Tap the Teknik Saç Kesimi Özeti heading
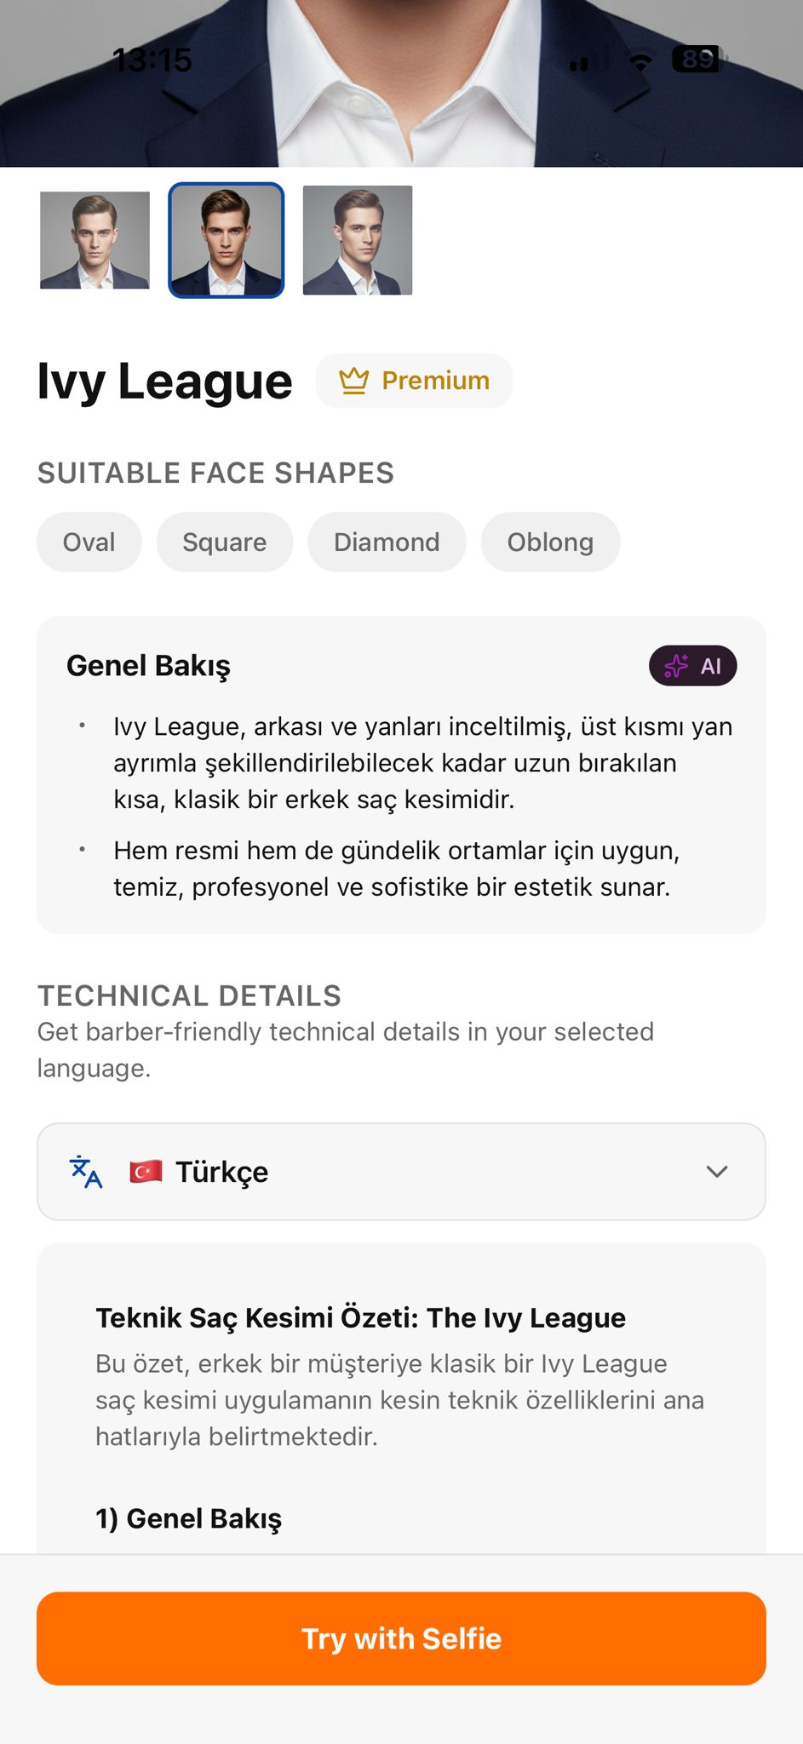803x1744 pixels. click(360, 1317)
